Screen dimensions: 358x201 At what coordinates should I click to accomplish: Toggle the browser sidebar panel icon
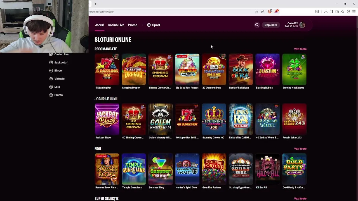tap(331, 12)
